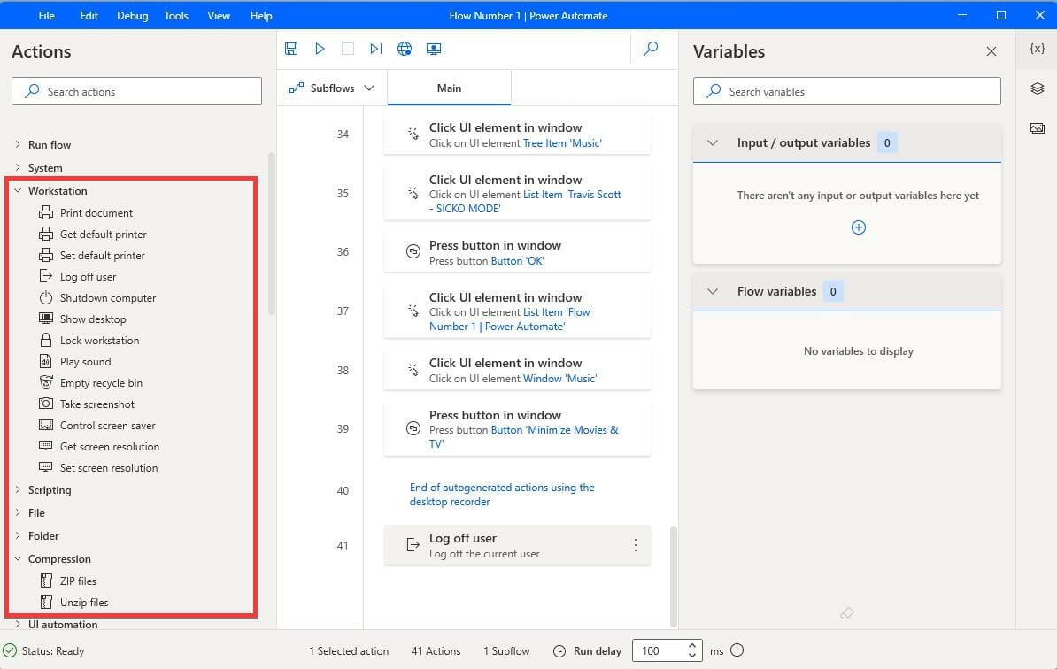
Task: Add an input or output variable plus icon
Action: point(858,227)
